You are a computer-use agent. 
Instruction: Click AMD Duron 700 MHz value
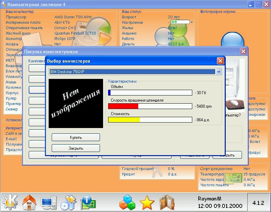[73, 17]
